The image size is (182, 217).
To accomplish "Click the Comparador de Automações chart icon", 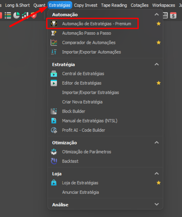I will 54,42.
